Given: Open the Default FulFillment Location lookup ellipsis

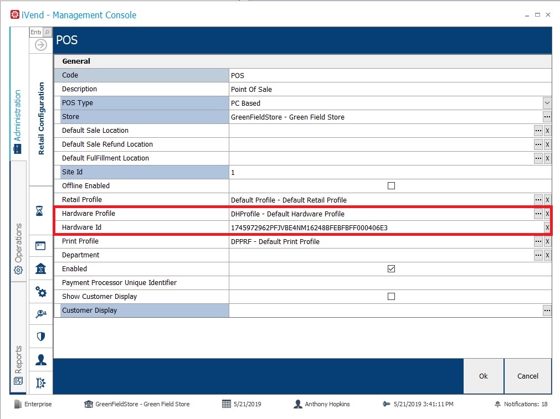Looking at the screenshot, I should pos(538,158).
